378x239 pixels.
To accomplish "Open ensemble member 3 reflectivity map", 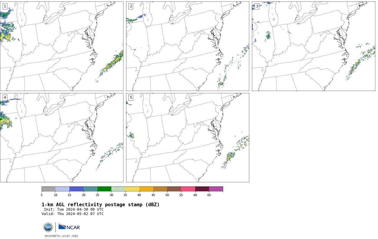I will (314, 46).
